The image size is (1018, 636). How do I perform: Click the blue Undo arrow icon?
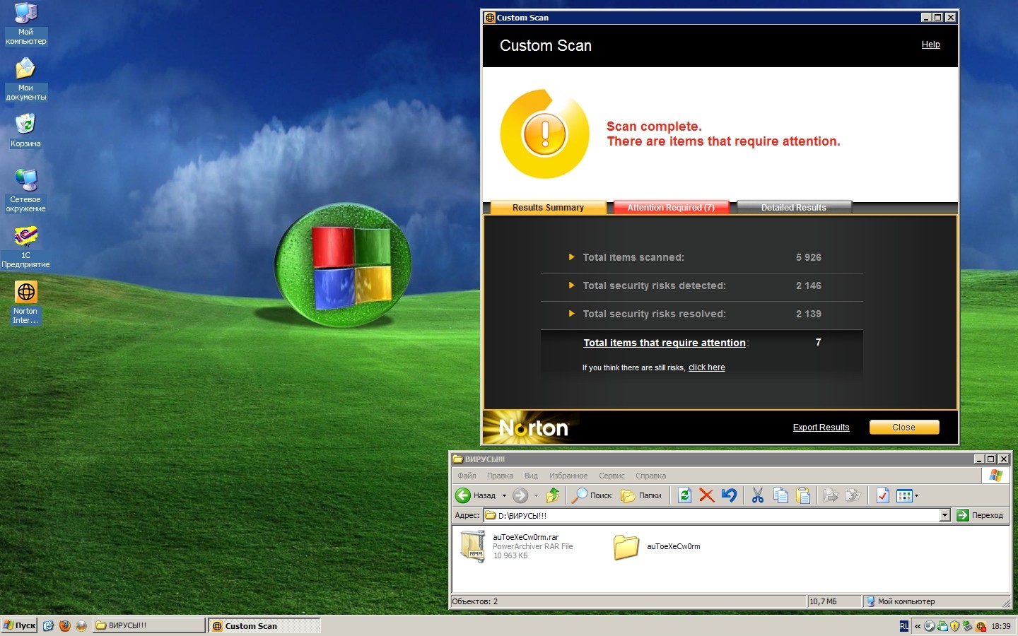(729, 495)
